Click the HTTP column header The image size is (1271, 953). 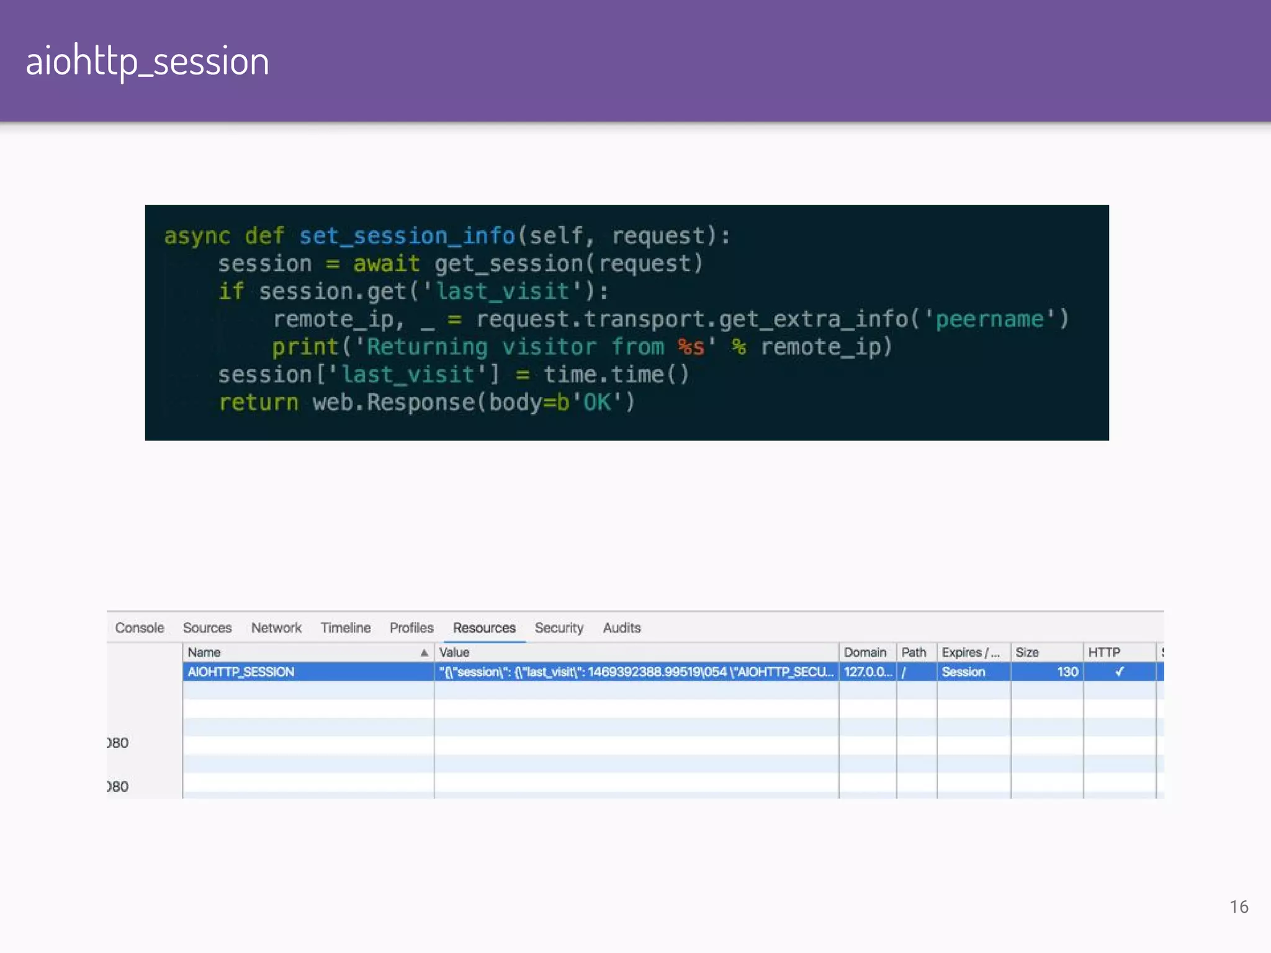(1104, 653)
